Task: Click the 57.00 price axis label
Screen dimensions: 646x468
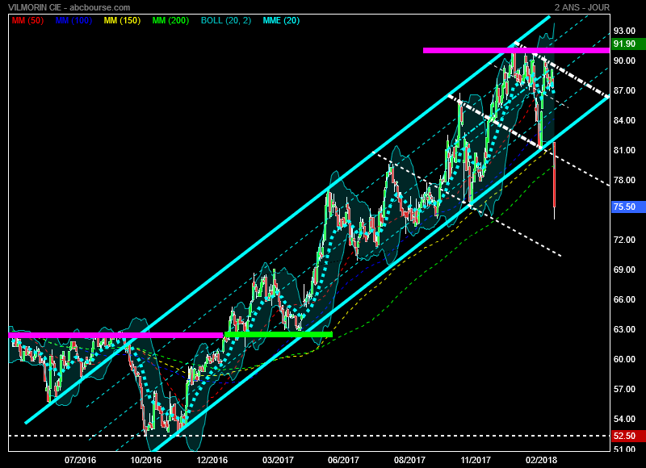Action: [624, 389]
